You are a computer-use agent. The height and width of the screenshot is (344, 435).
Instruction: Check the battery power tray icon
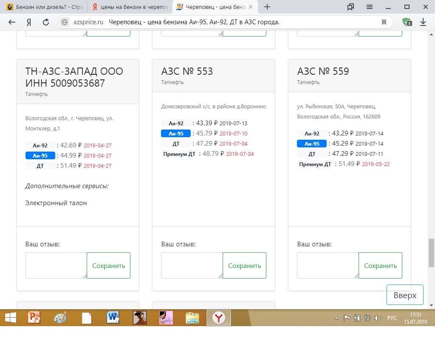point(357,318)
